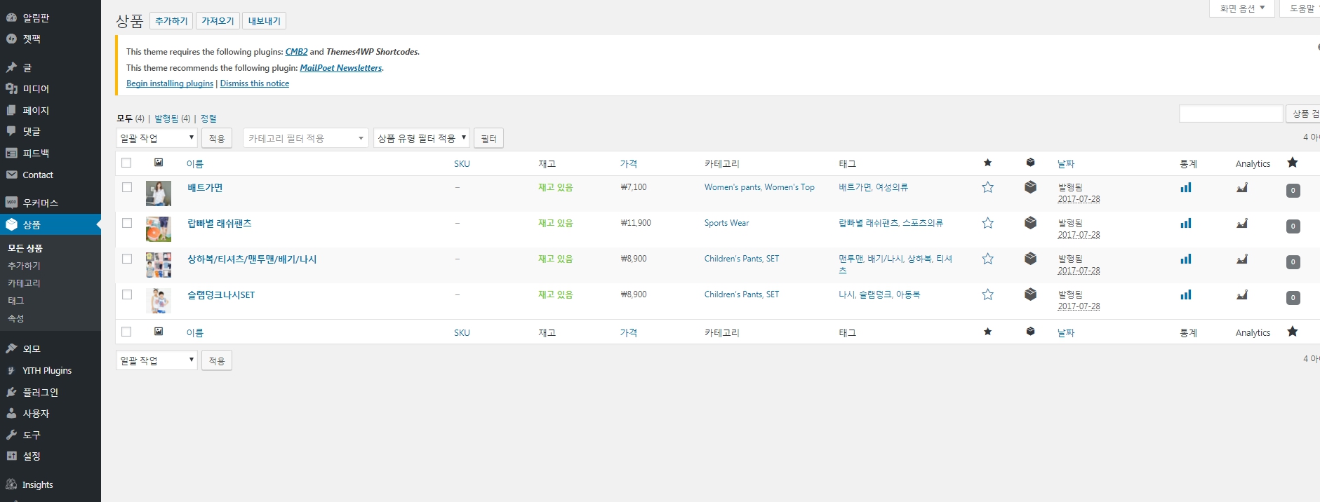Click Begin installing plugins link
The width and height of the screenshot is (1320, 502).
[x=170, y=83]
